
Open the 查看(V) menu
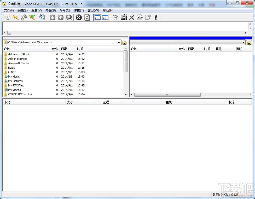[x=36, y=10]
